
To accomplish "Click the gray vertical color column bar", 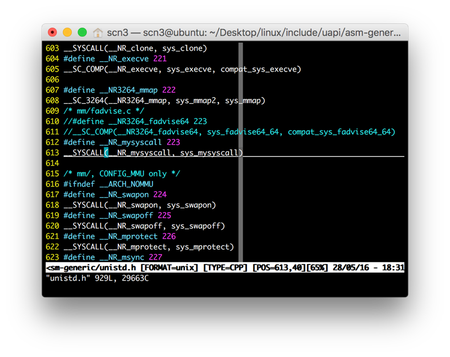I will coord(241,152).
